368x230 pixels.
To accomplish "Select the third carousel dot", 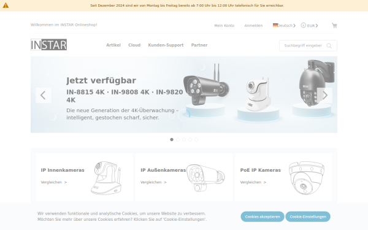I will (x=184, y=140).
